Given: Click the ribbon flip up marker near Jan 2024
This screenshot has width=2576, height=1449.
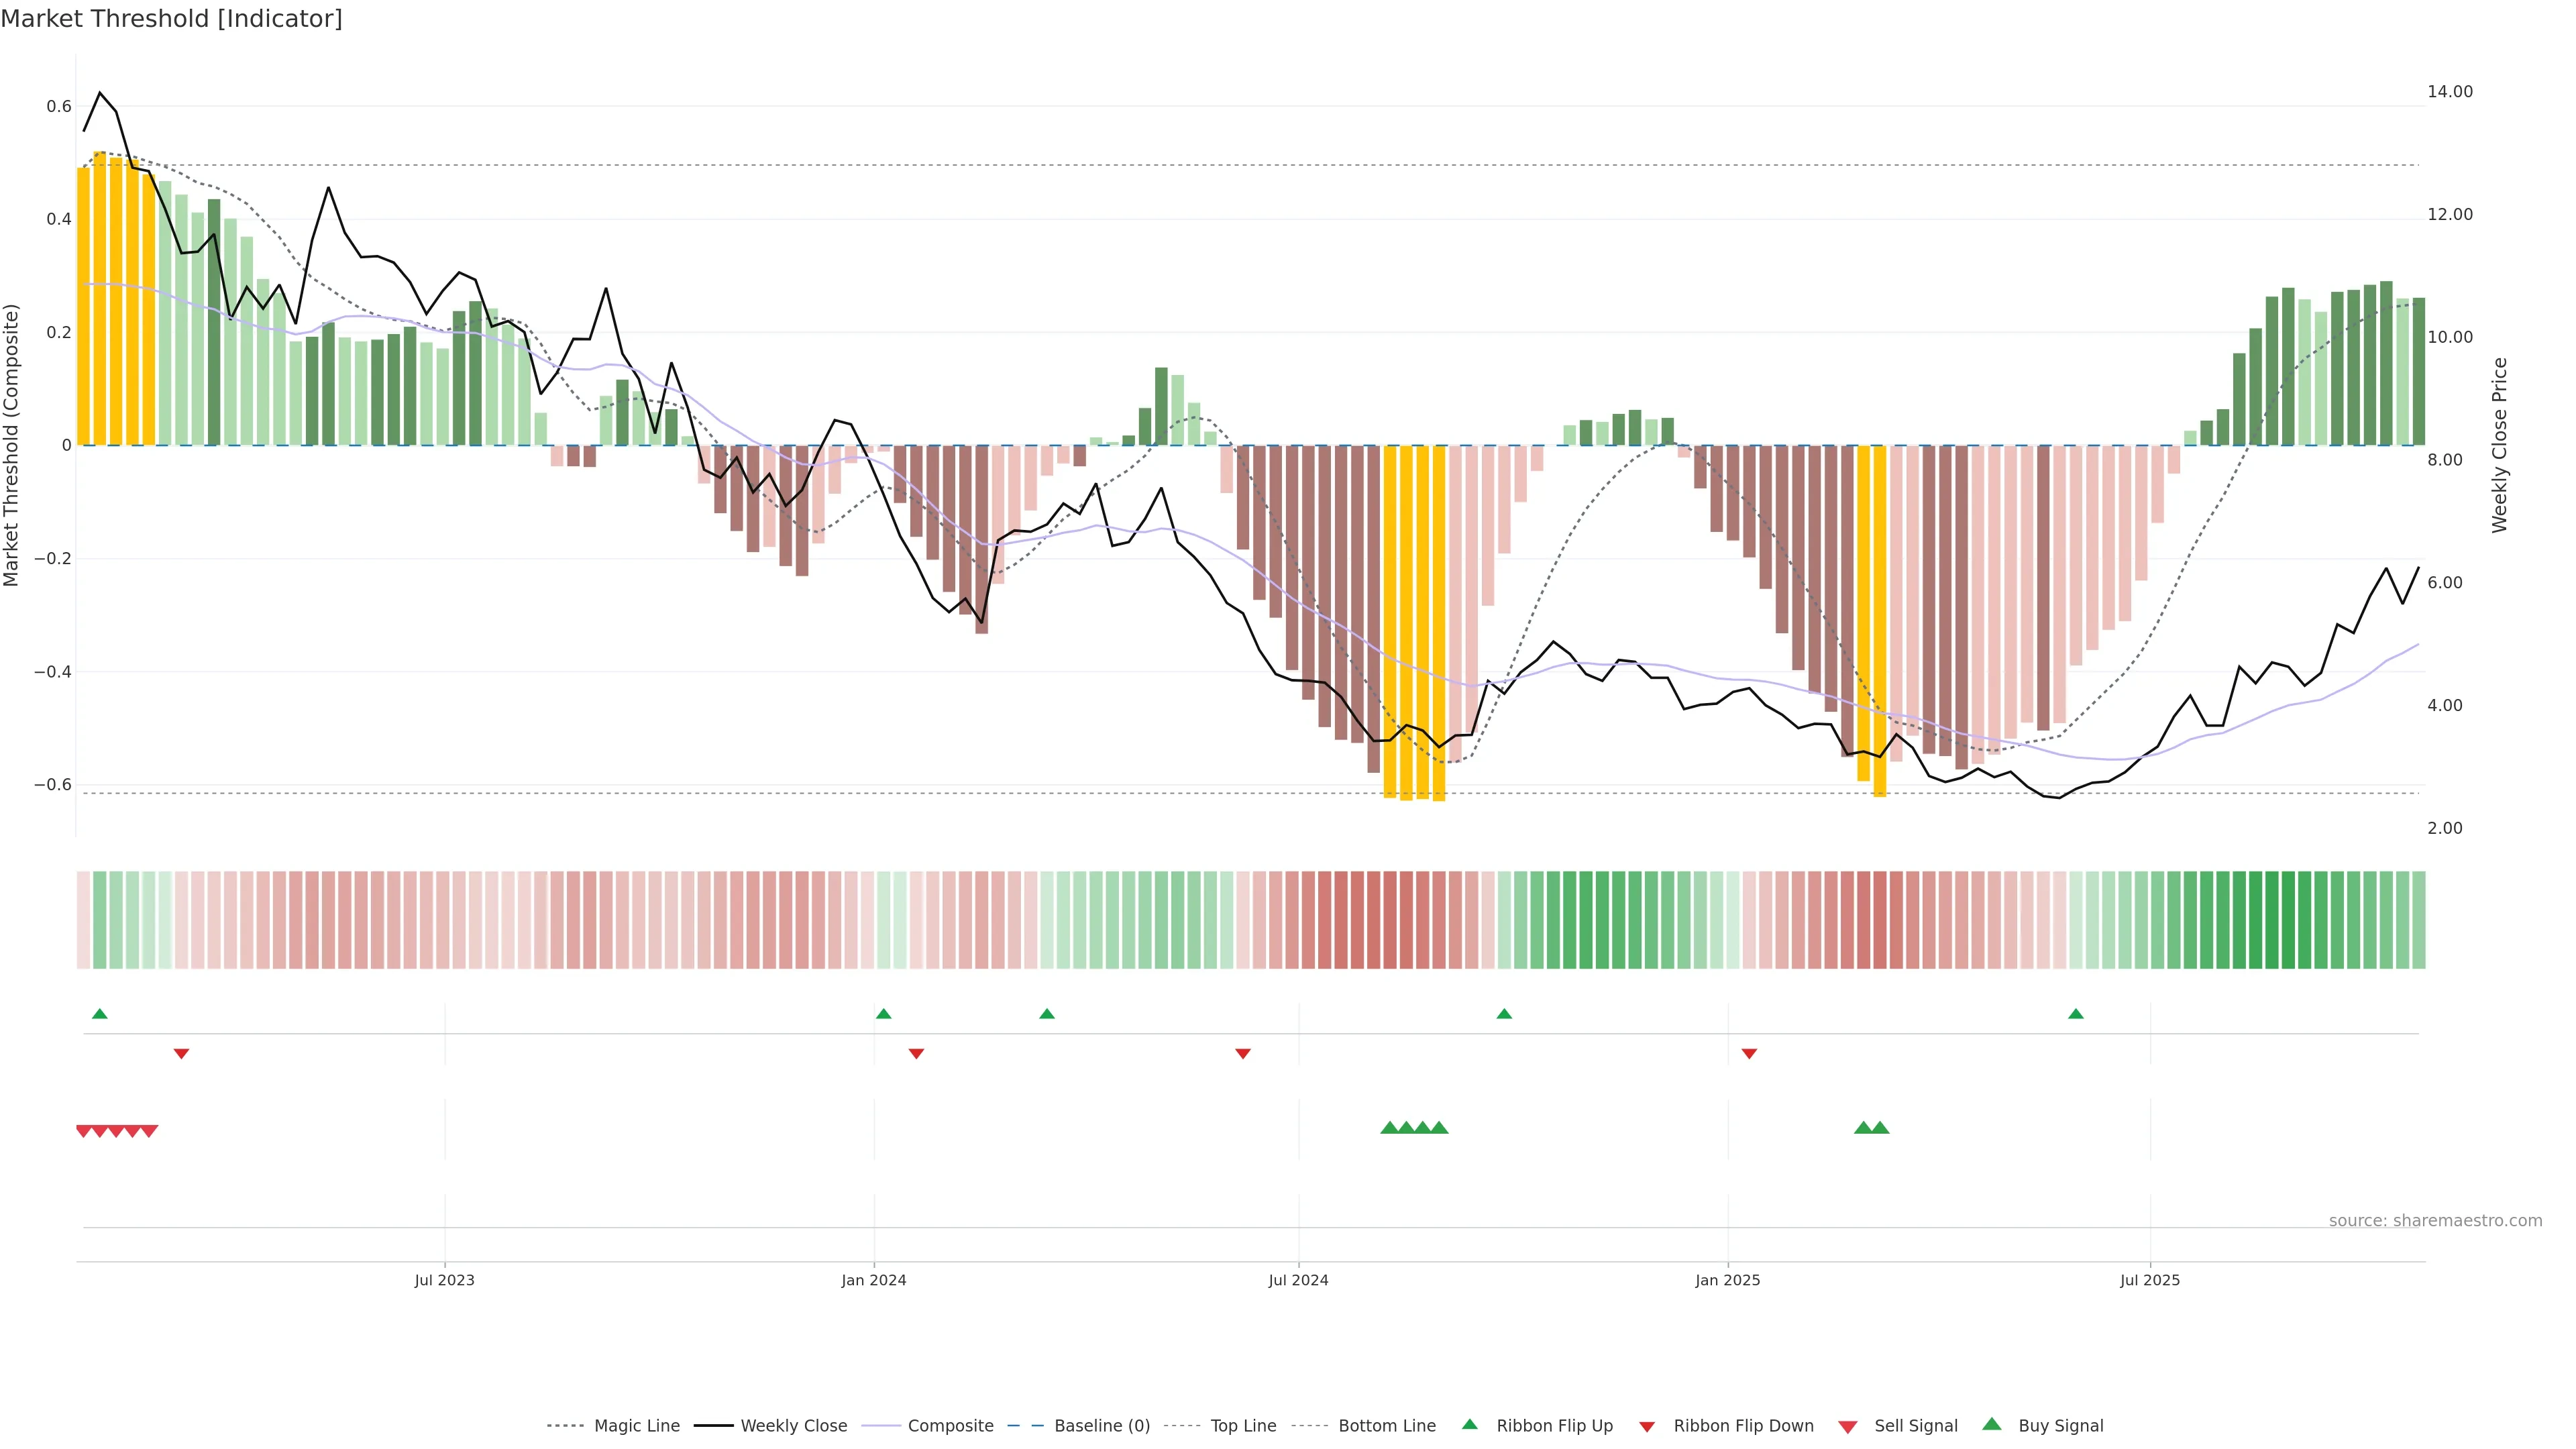Looking at the screenshot, I should [883, 1014].
